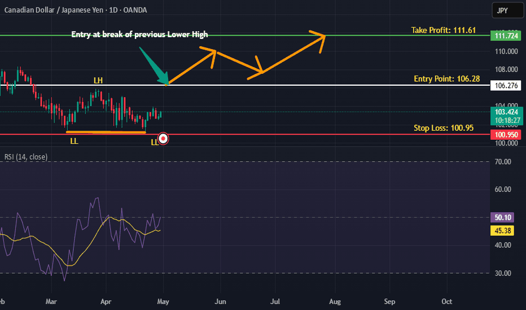Click the Aug label on time axis
526x310 pixels.
[x=335, y=302]
